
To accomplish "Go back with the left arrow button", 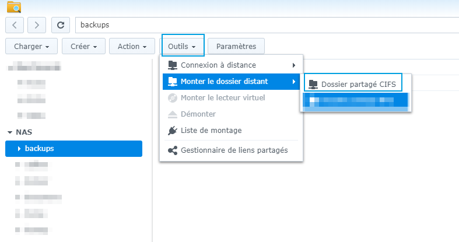I will click(x=14, y=25).
